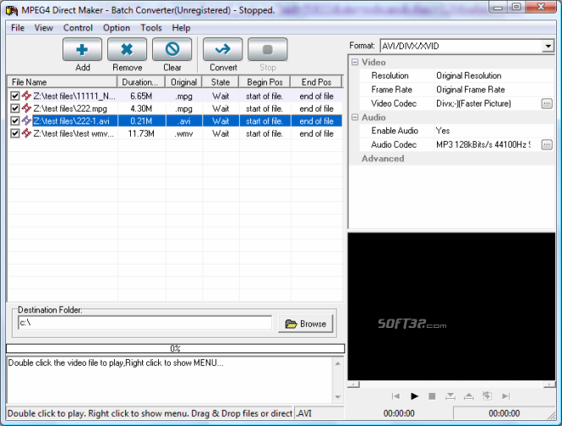Start conversion with the Convert icon
The image size is (562, 426).
(x=223, y=50)
